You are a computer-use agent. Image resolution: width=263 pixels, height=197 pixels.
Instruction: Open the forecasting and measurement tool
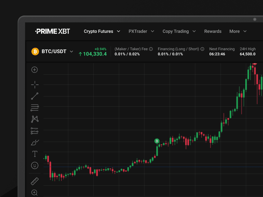tap(35, 131)
